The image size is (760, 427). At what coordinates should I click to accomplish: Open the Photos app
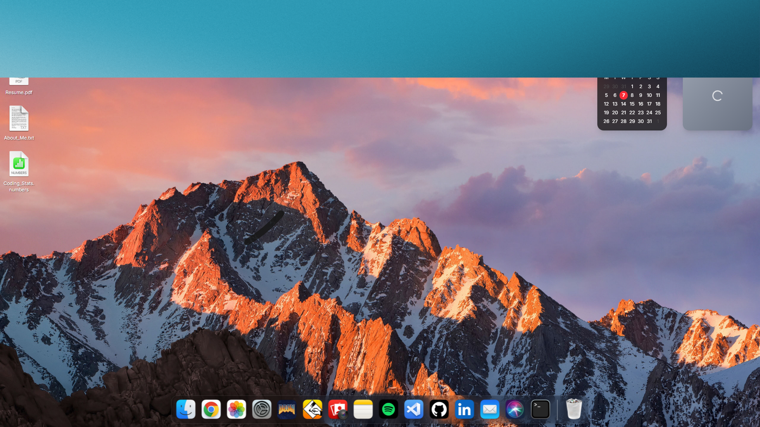tap(236, 409)
